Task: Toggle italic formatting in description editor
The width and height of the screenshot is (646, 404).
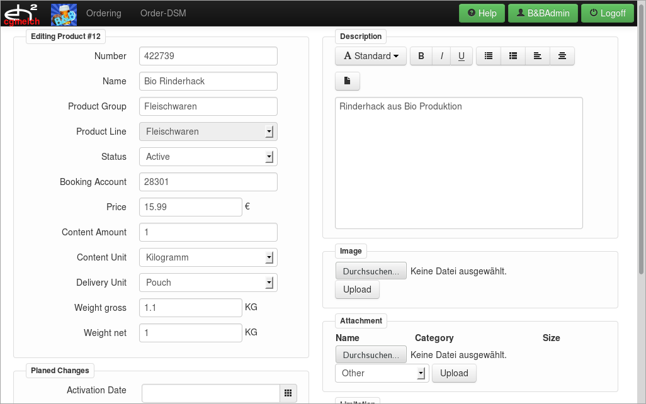Action: [441, 56]
